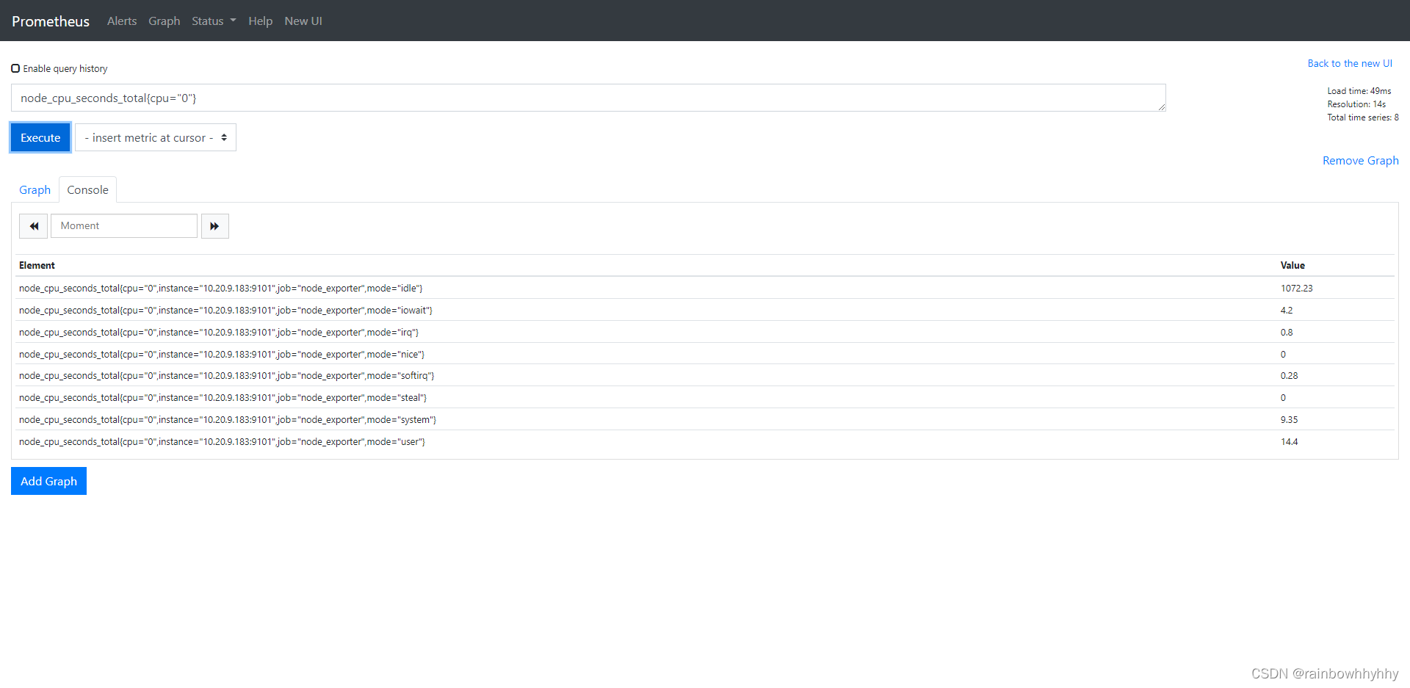Go to Prometheus home via brand logo
The height and width of the screenshot is (688, 1410).
point(51,21)
